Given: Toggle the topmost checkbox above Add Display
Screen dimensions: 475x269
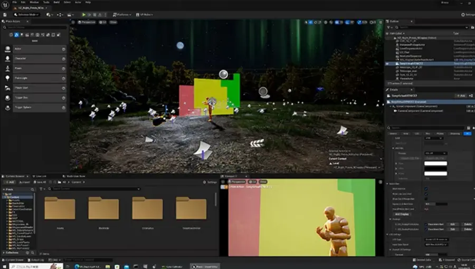Looking at the screenshot, I should tap(426, 188).
